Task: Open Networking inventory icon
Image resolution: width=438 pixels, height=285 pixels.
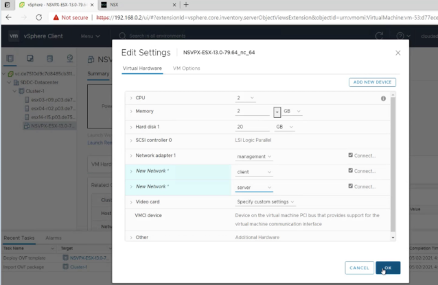Action: pos(70,58)
